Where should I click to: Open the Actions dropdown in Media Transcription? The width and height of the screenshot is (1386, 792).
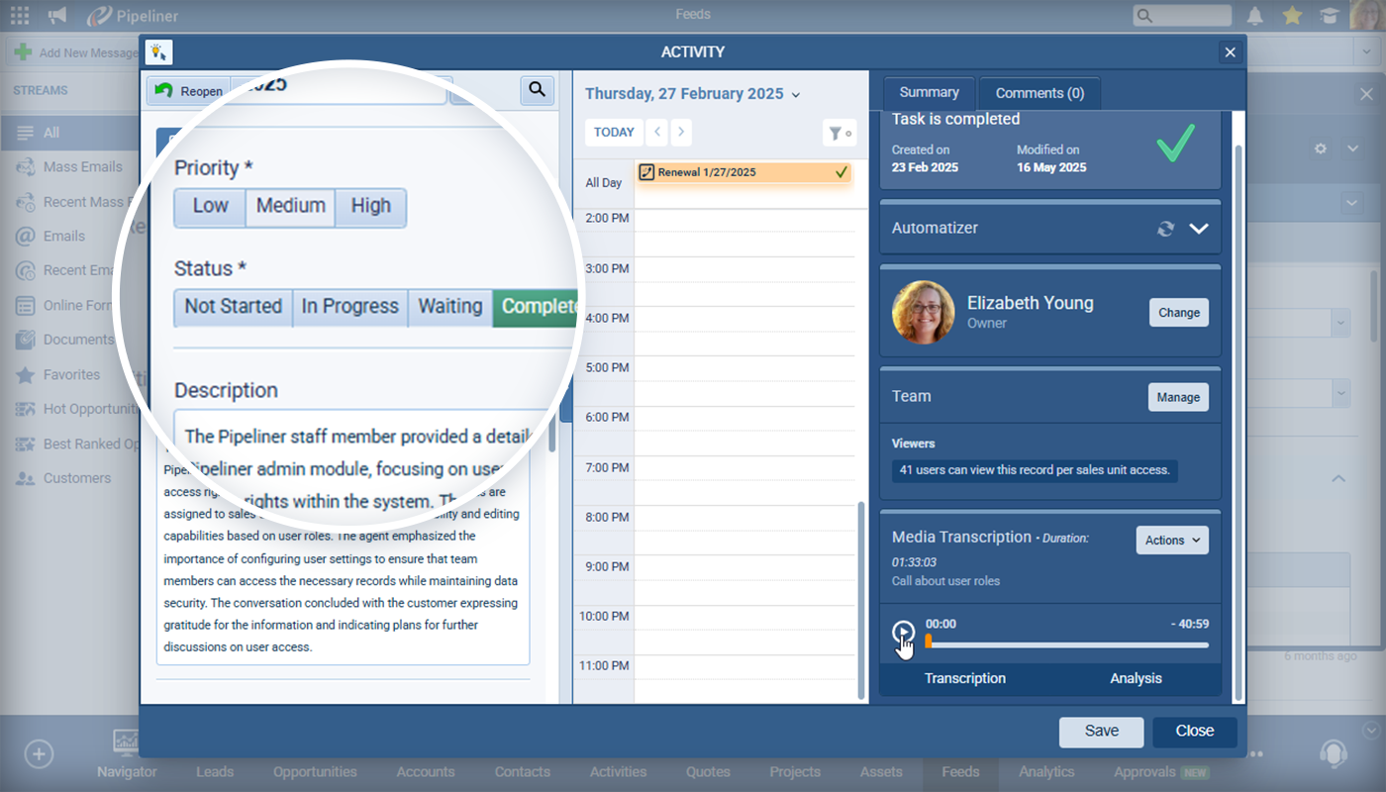pos(1172,541)
